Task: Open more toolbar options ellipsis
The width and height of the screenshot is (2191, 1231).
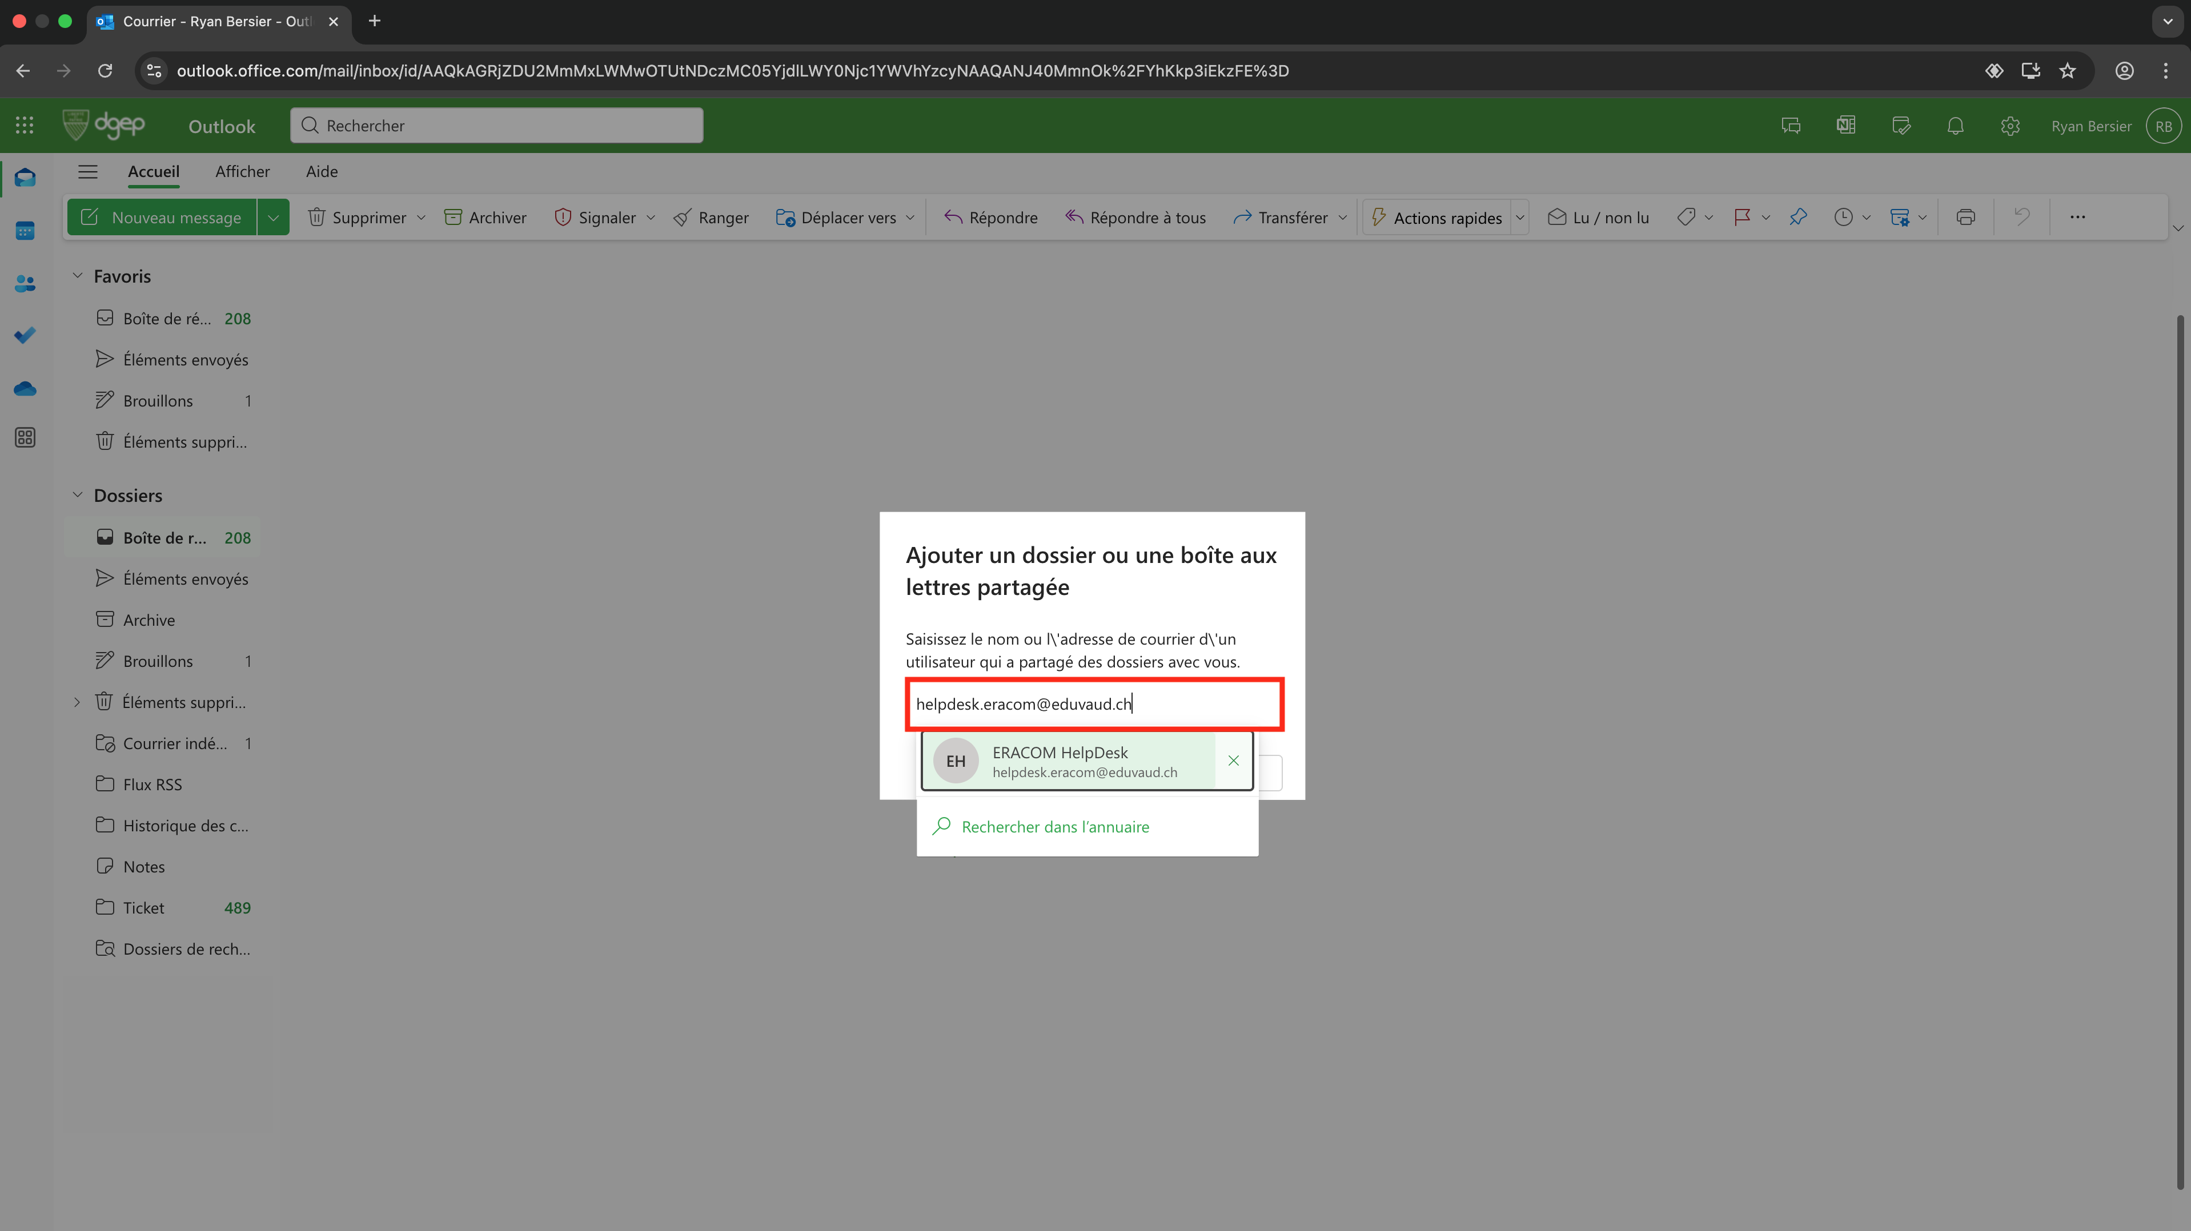Action: 2077,218
